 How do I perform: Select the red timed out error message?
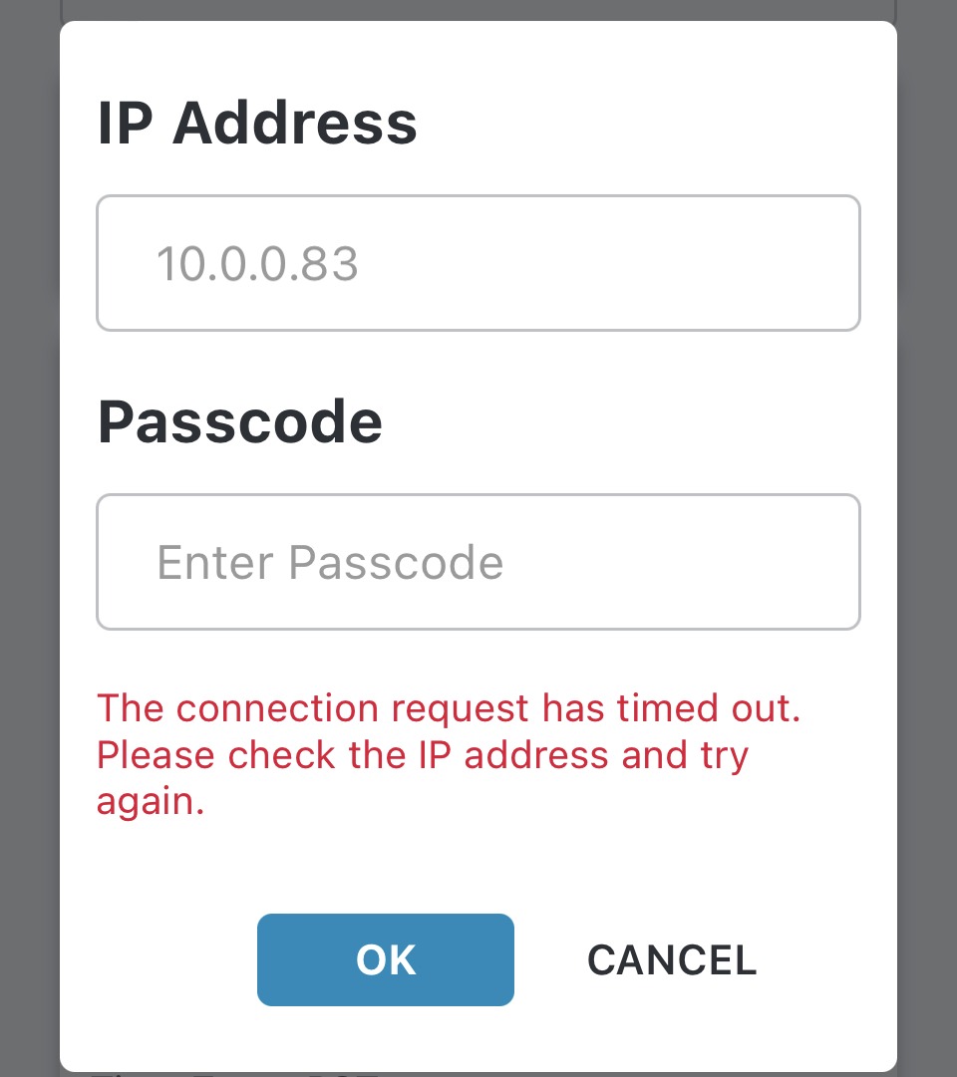point(449,754)
